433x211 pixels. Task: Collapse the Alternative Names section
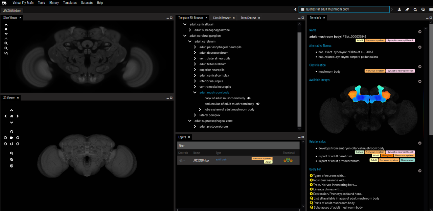419,47
